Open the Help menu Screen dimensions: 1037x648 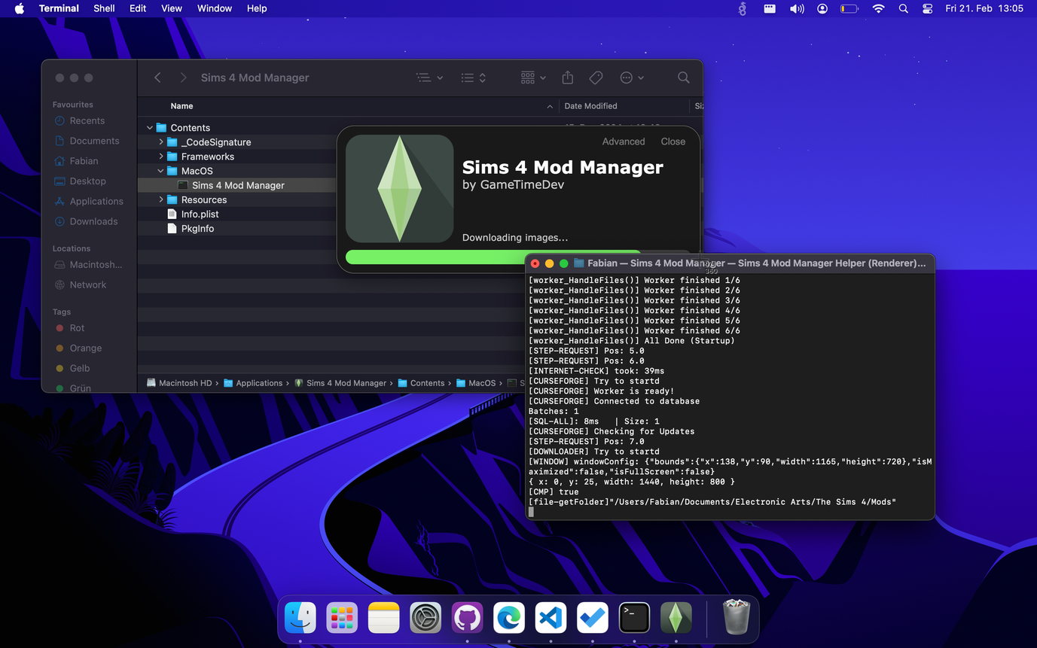coord(257,8)
